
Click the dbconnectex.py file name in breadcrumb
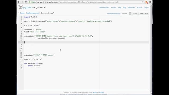click(x=47, y=13)
